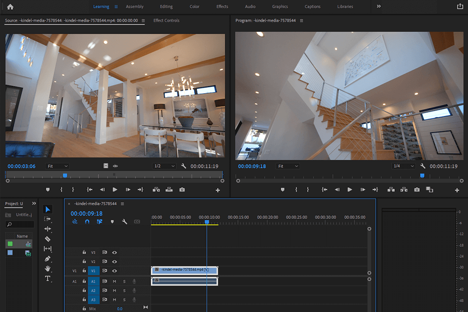Image resolution: width=468 pixels, height=312 pixels.
Task: Click the Source monitor Overwrite button
Action: [x=169, y=190]
